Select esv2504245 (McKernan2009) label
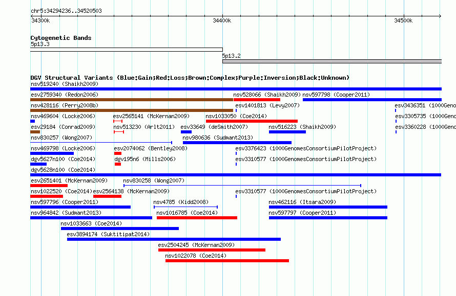The image size is (456, 296). [x=196, y=245]
